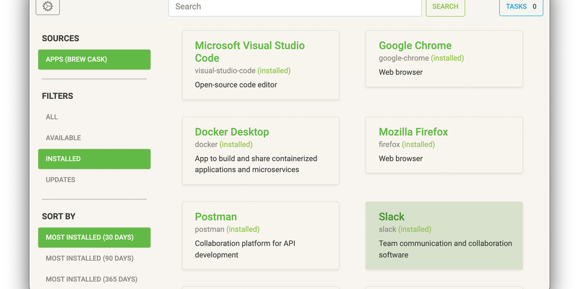Show only apps with UPDATES

coord(61,179)
